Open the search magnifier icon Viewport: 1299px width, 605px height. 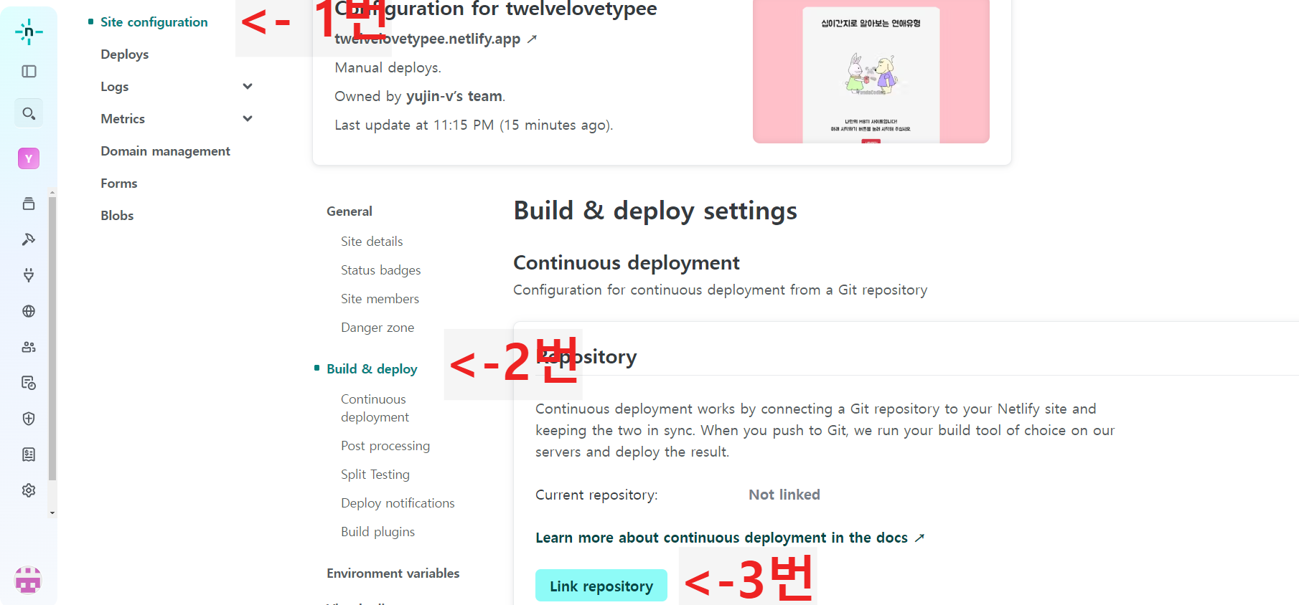[29, 113]
